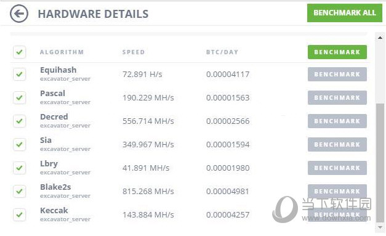Run the Lbry benchmark
Screen dimensions: 386x236
coord(337,168)
